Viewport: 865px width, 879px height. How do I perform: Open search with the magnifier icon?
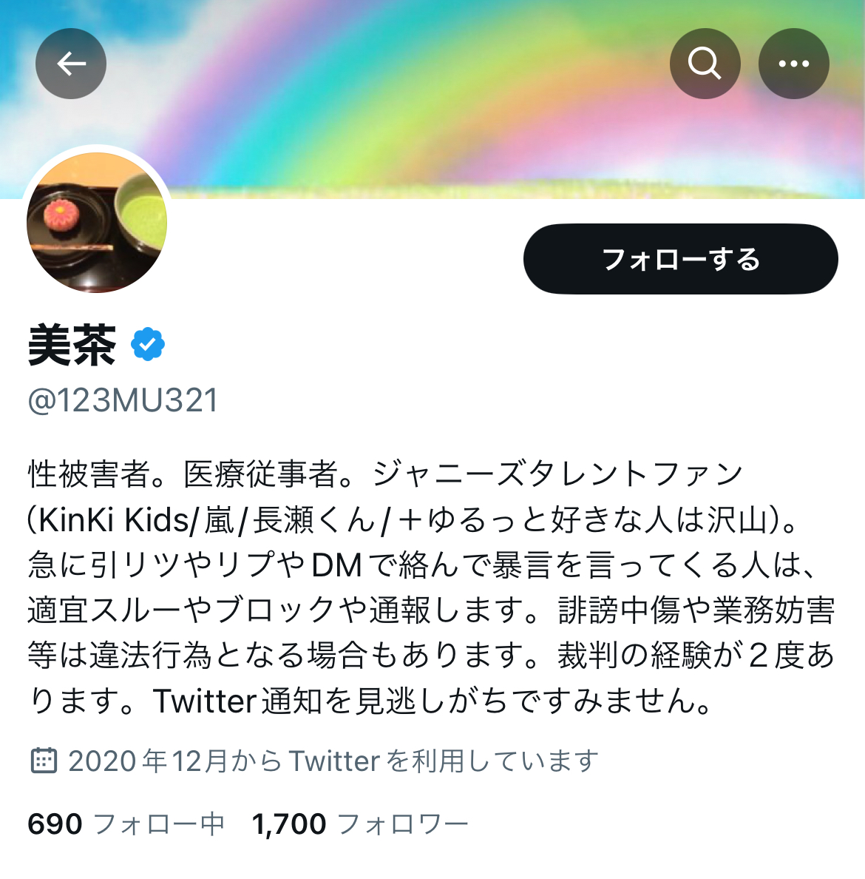pos(705,64)
